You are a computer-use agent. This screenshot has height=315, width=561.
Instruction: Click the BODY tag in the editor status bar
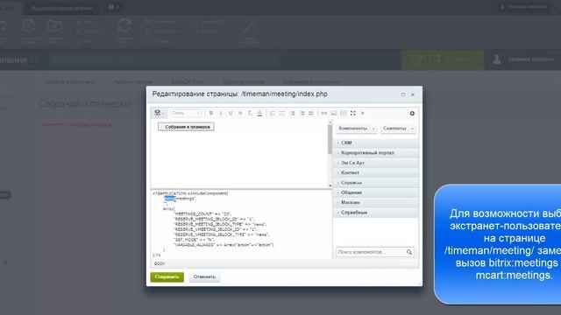(160, 263)
